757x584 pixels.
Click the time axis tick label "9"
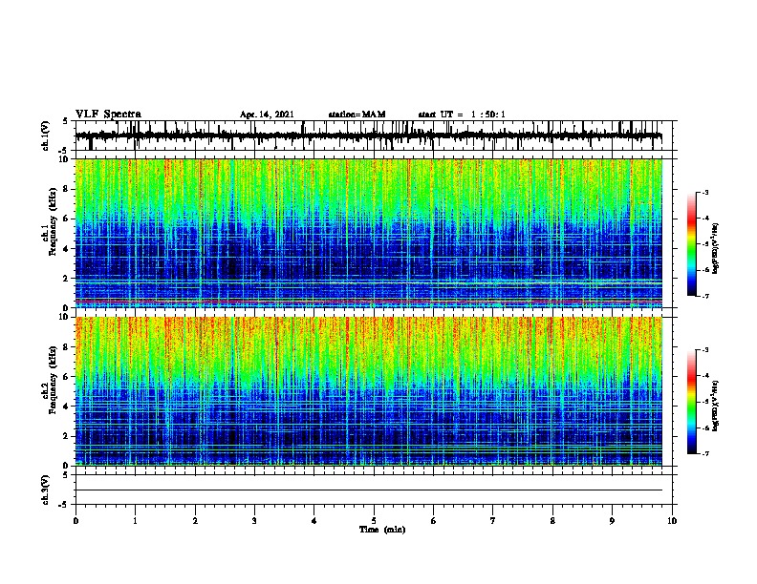[612, 521]
